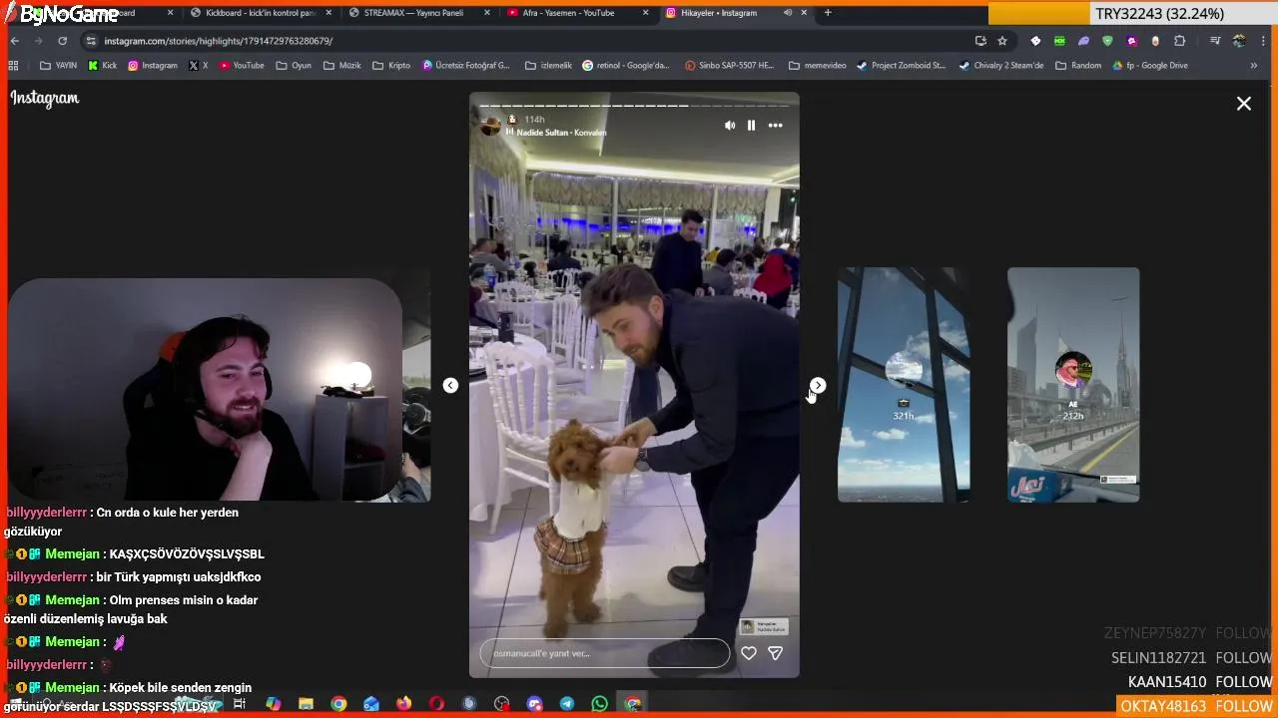Open the memevideo bookmark folder

[817, 66]
